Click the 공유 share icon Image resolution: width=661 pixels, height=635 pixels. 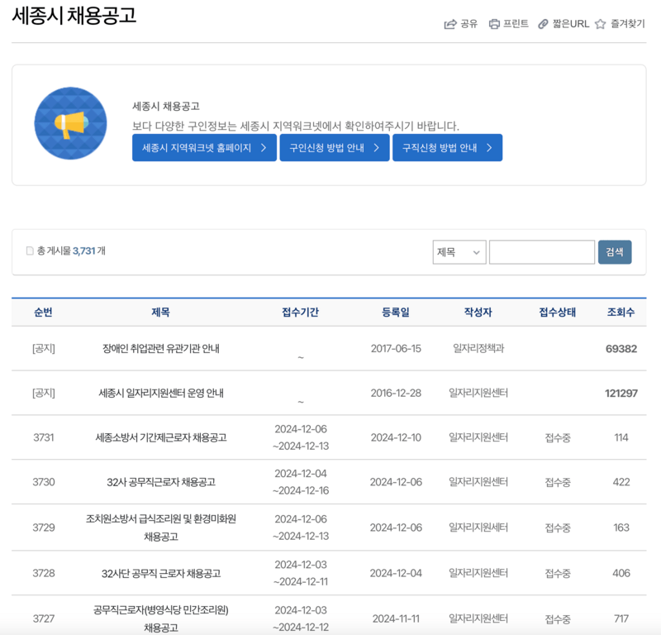pos(450,24)
